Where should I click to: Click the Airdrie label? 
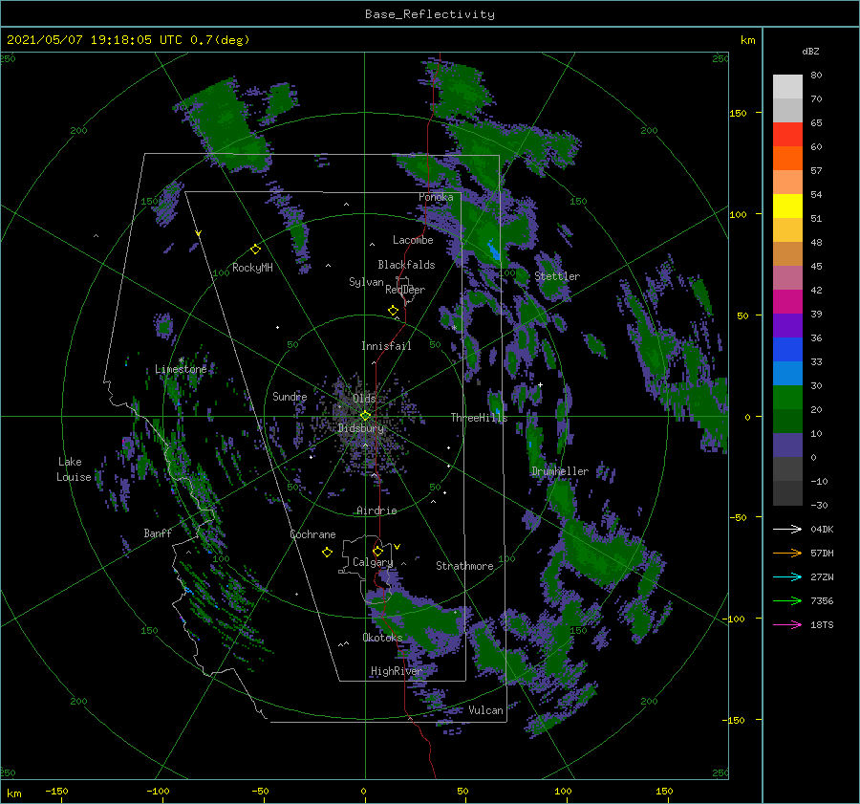pyautogui.click(x=376, y=511)
